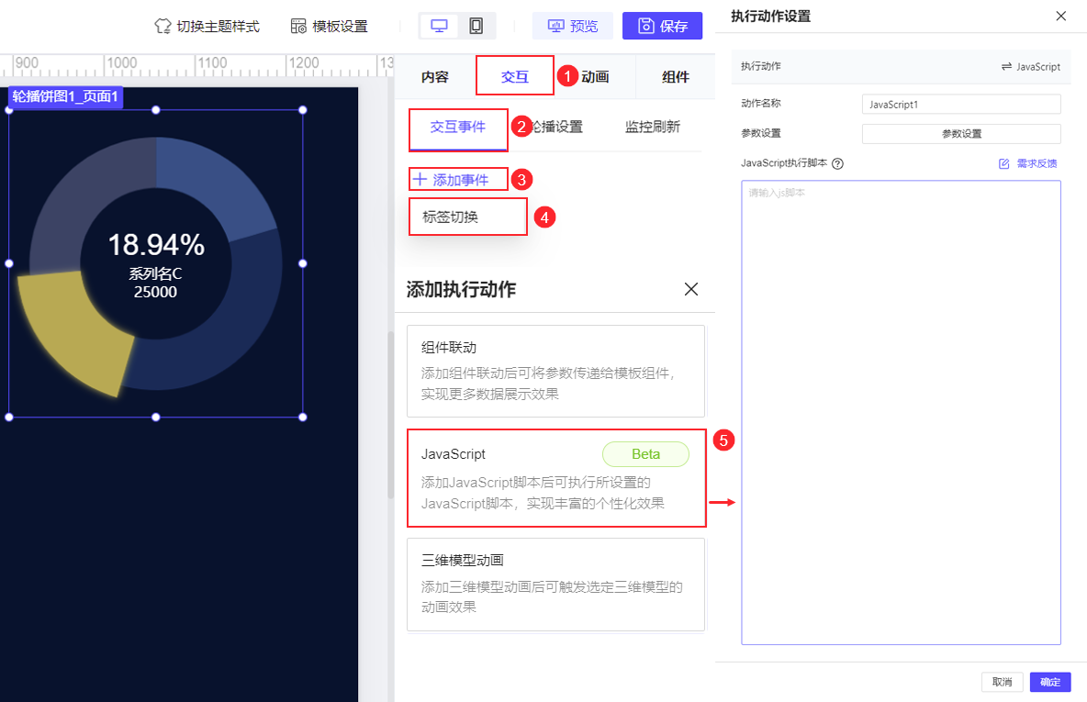Click the 预览 preview button
This screenshot has height=702, width=1087.
[573, 26]
